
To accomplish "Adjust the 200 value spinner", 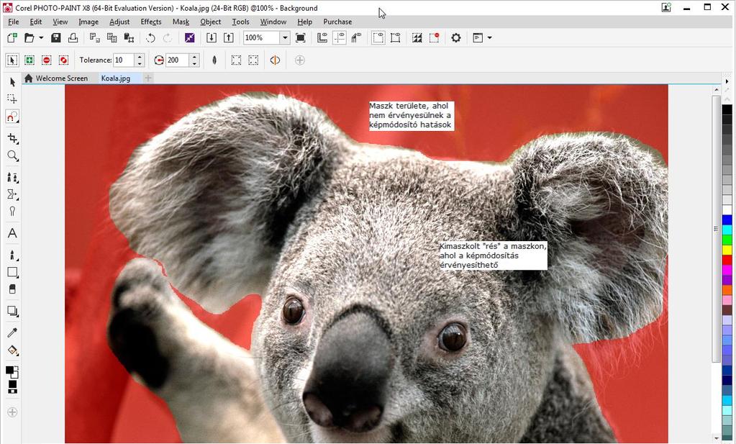I will [194, 60].
